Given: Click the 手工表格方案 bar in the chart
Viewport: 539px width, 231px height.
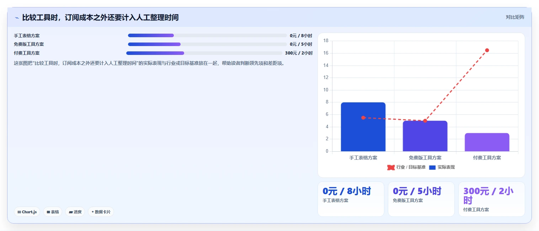Looking at the screenshot, I should point(363,127).
